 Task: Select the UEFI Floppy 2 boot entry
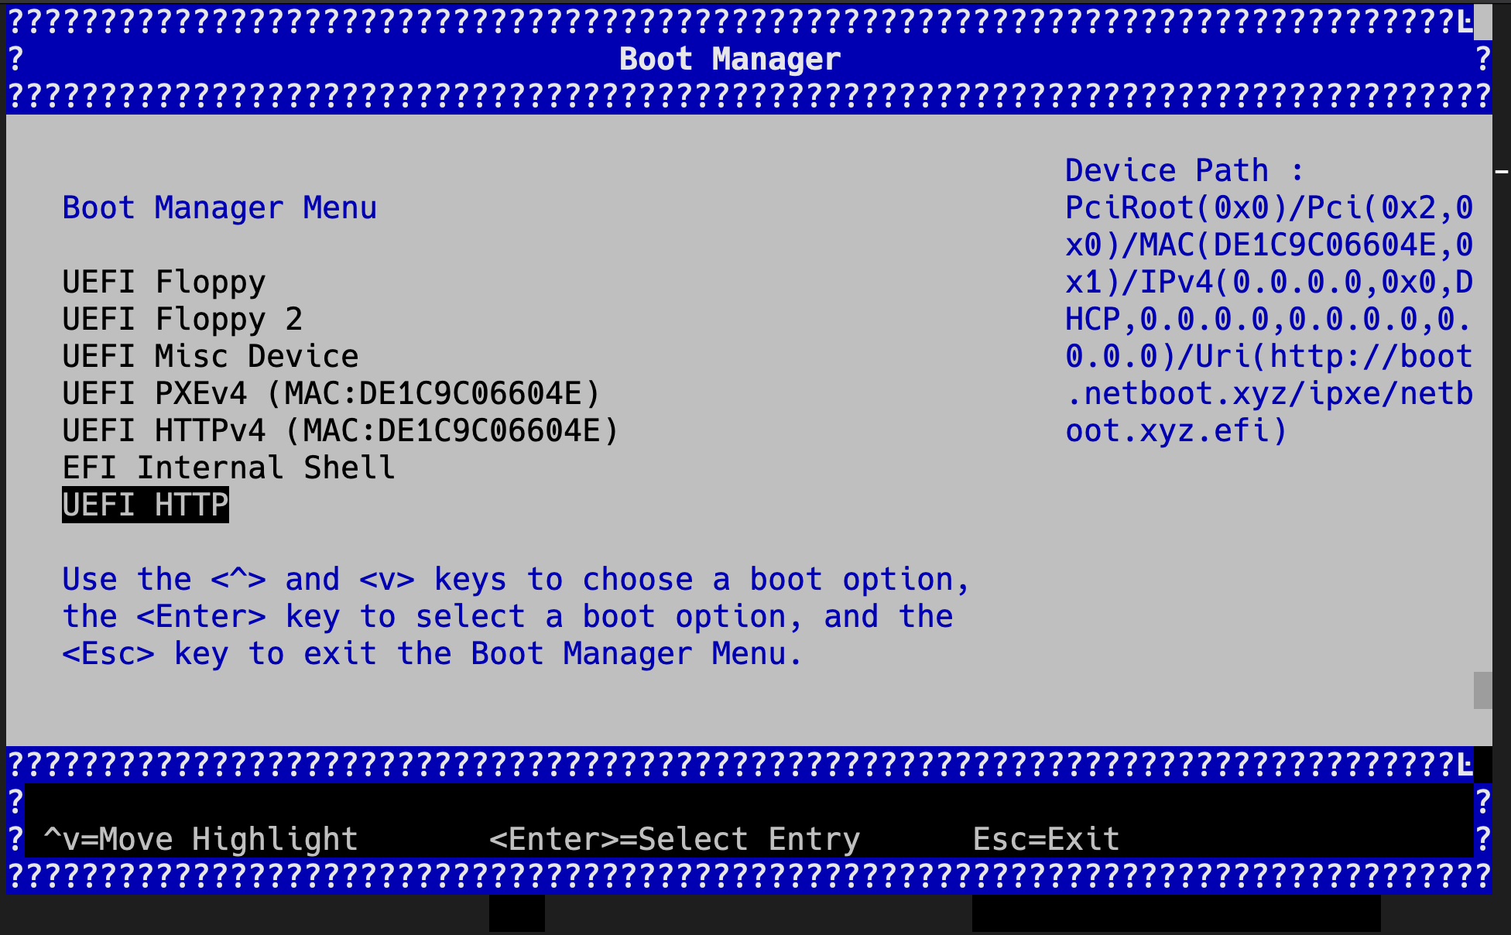coord(183,319)
